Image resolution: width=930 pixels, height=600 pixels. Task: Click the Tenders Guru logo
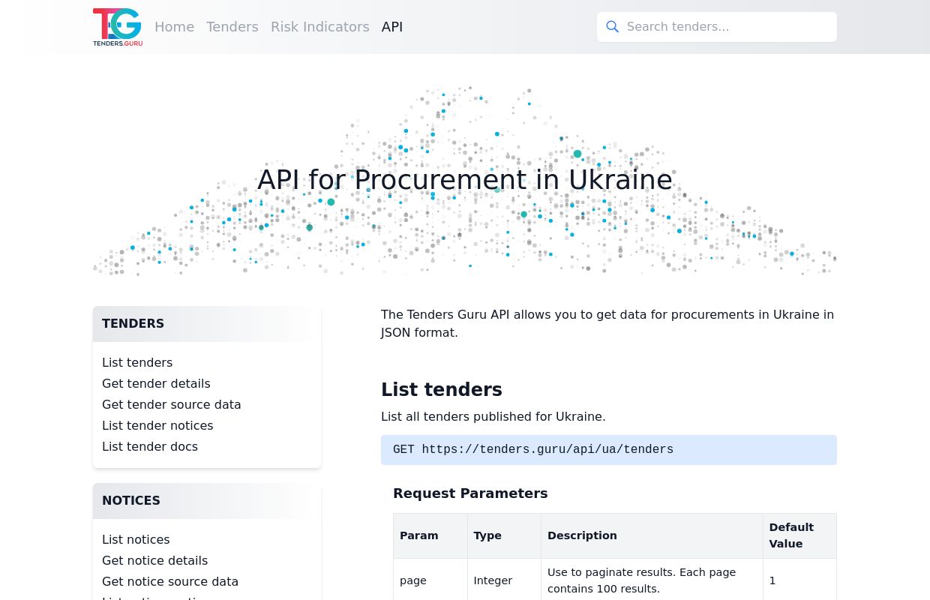118,27
